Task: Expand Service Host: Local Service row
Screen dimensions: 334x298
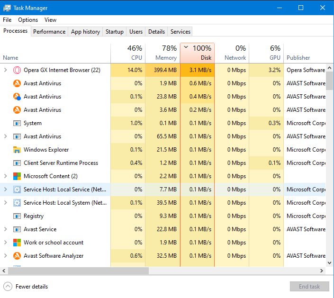Action: [x=6, y=190]
